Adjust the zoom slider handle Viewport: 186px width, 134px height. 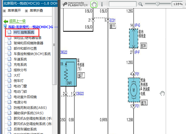click(x=157, y=4)
